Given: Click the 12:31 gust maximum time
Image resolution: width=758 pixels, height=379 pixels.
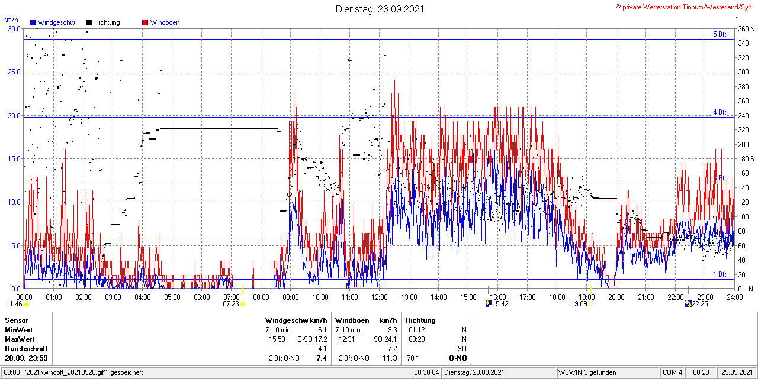Looking at the screenshot, I should coord(346,339).
